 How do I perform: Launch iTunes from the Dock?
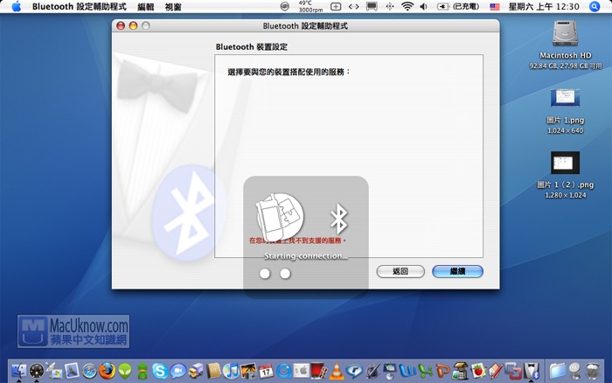[x=231, y=371]
